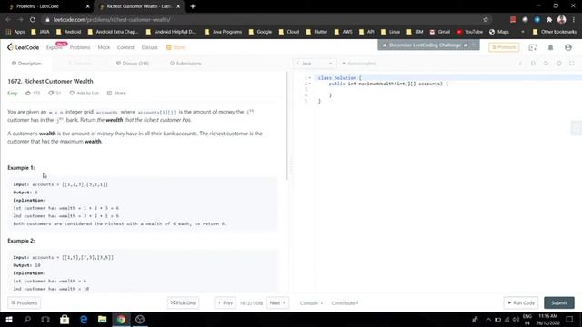
Task: Collapse code fold arrow on line 2
Action: [x=309, y=84]
